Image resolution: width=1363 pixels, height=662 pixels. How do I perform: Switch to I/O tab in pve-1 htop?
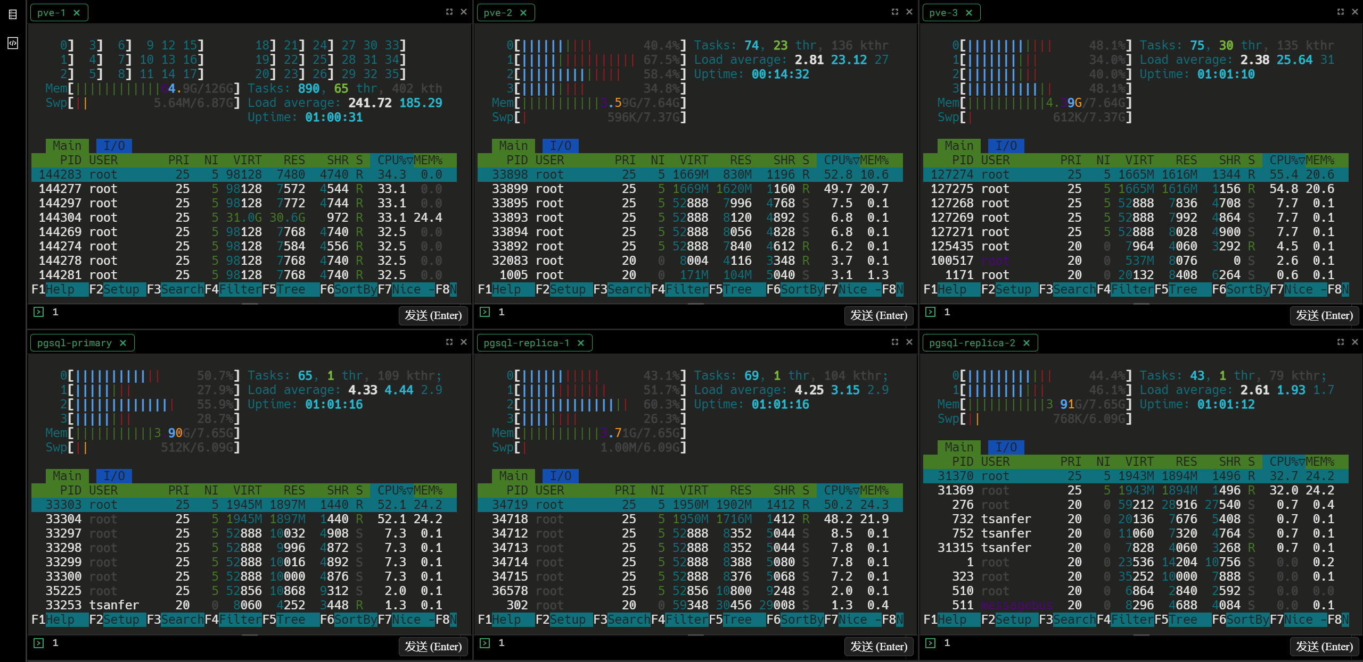114,146
